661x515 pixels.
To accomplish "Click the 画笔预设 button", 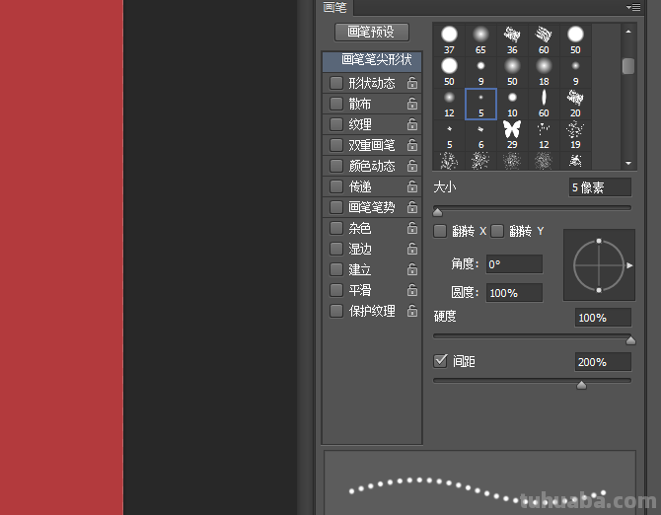I will click(x=371, y=32).
